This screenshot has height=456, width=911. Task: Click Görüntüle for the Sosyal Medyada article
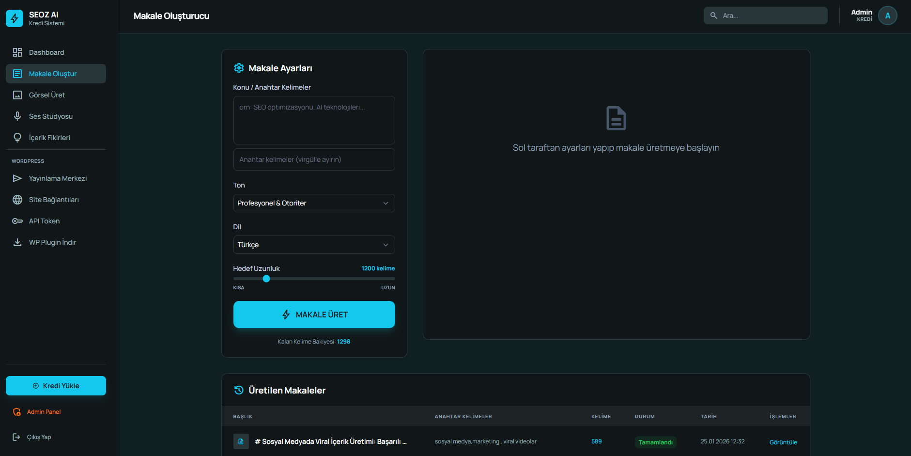click(783, 442)
